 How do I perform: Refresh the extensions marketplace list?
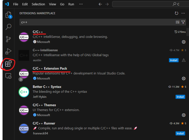[x=177, y=13]
